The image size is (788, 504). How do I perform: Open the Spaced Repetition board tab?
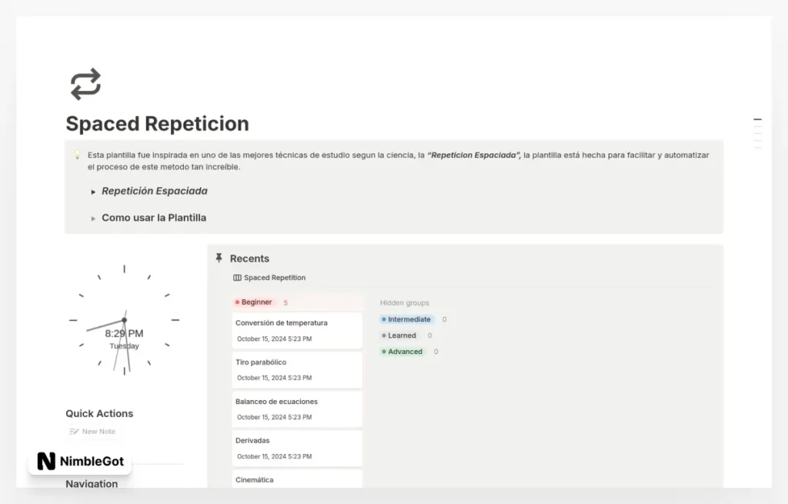(274, 278)
